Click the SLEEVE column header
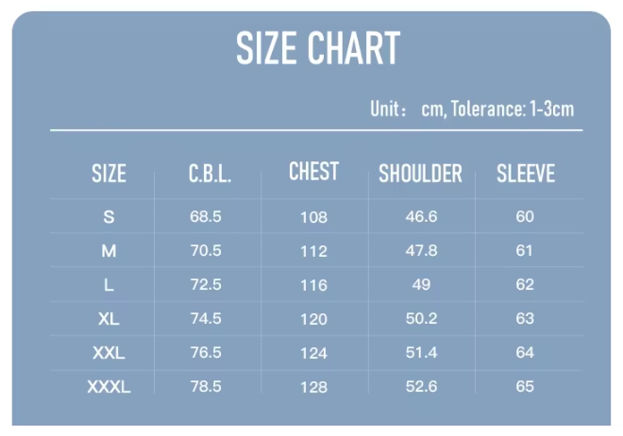The image size is (623, 436). [x=526, y=174]
